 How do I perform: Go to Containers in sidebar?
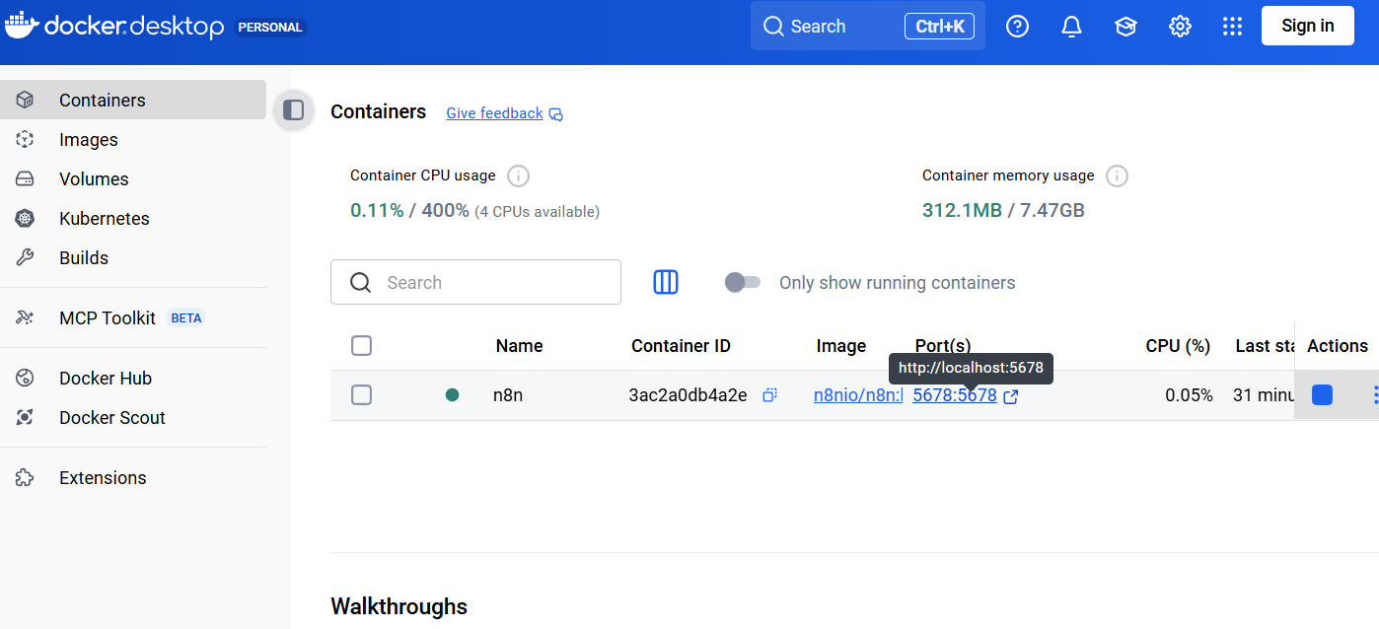tap(133, 100)
